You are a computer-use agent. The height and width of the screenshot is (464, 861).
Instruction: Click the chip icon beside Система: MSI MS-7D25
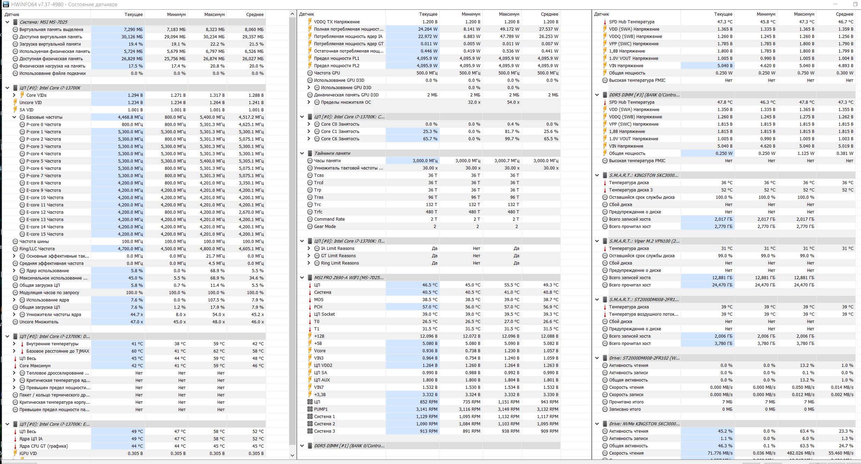(15, 22)
